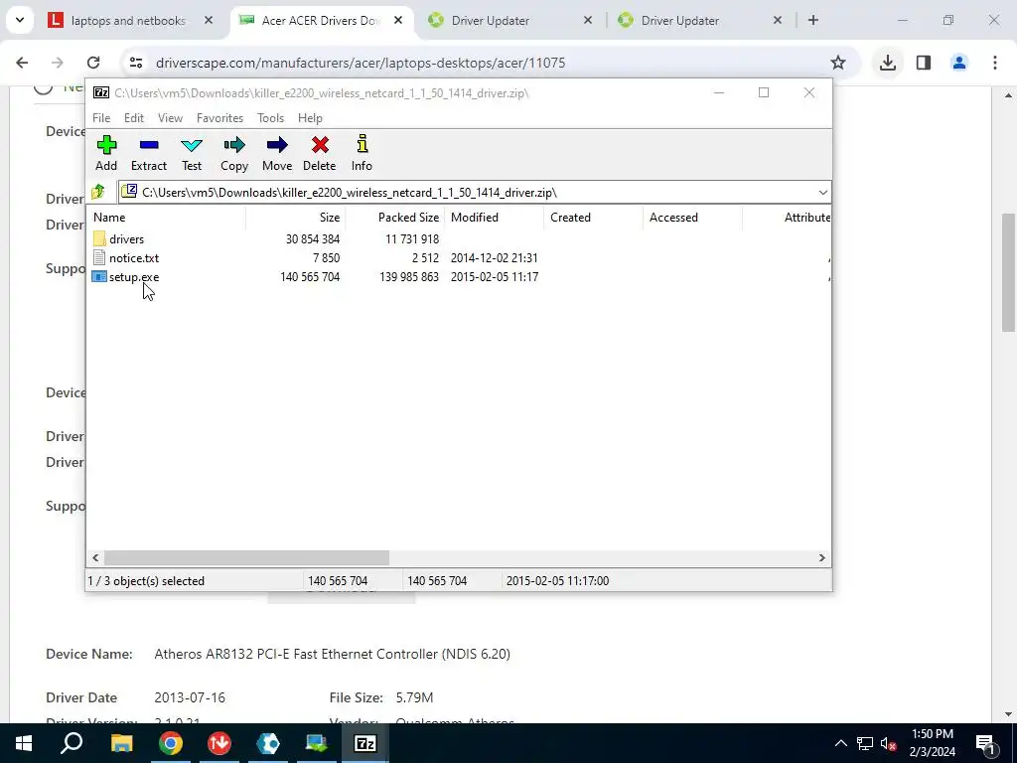Choose the Copy toolbar icon

[234, 153]
